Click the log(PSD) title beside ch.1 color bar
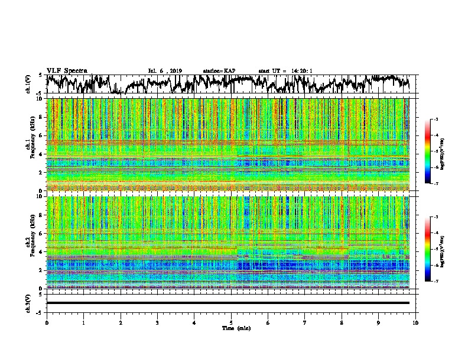Image resolution: width=468 pixels, height=362 pixels. click(x=443, y=154)
